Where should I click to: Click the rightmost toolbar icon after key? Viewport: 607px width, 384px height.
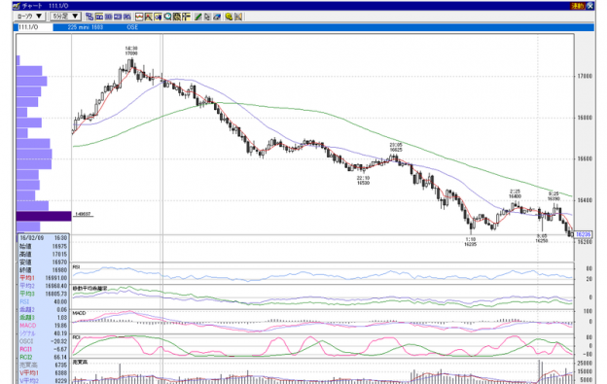click(x=238, y=17)
